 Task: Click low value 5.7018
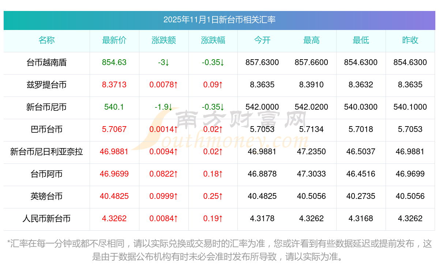361,129
